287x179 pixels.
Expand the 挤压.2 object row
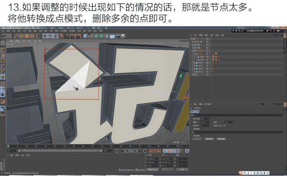194,66
